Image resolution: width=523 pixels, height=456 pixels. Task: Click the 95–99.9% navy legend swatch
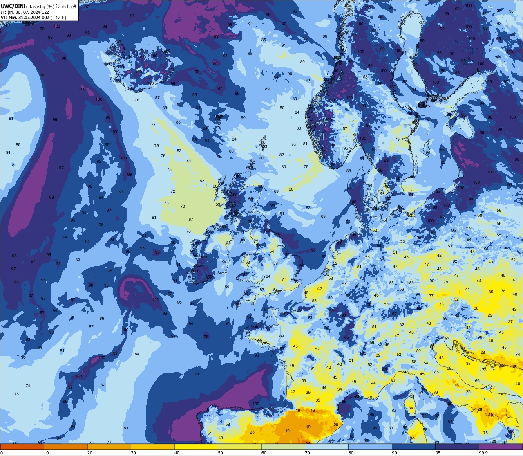tap(457, 447)
